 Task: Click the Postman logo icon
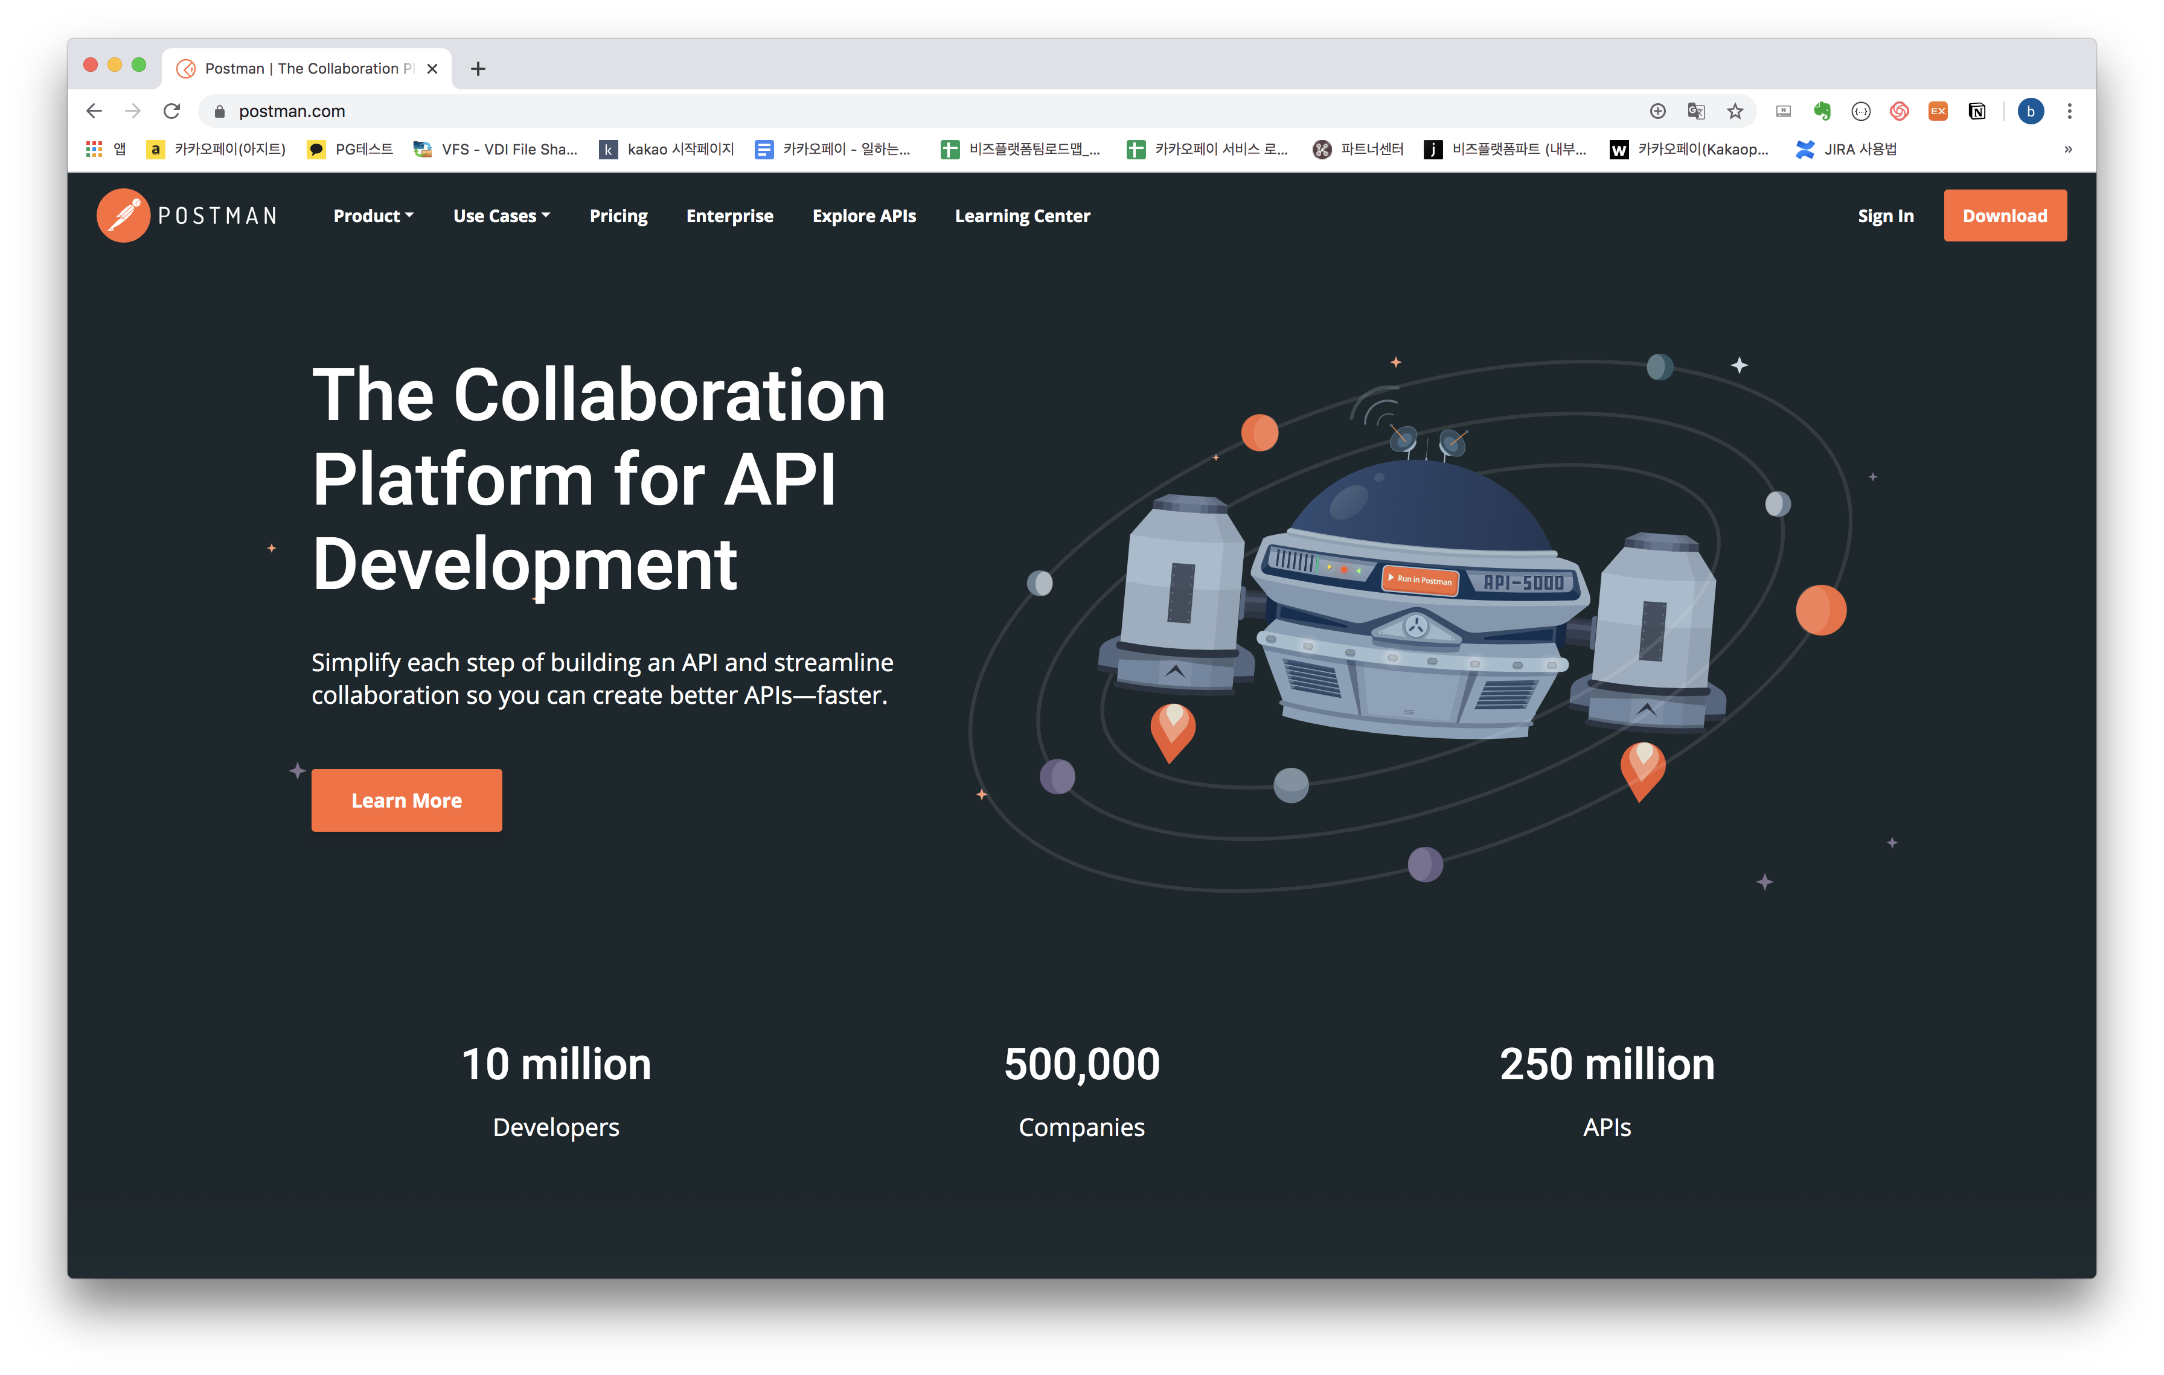tap(123, 215)
